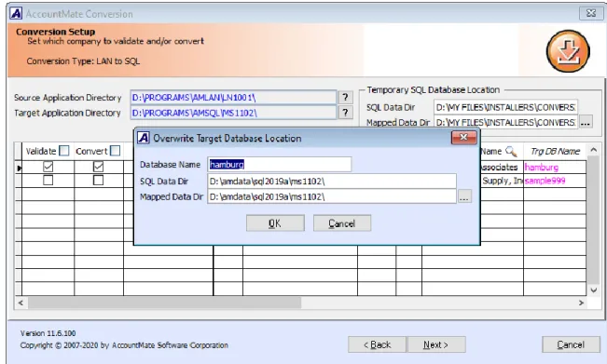The image size is (607, 364).
Task: Browse for dialog Mapped Data Dir folder
Action: pos(464,196)
